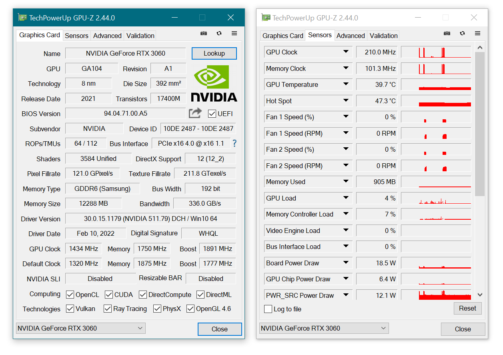Click the screenshot camera icon in the Sensors window
The height and width of the screenshot is (355, 503).
tap(447, 34)
